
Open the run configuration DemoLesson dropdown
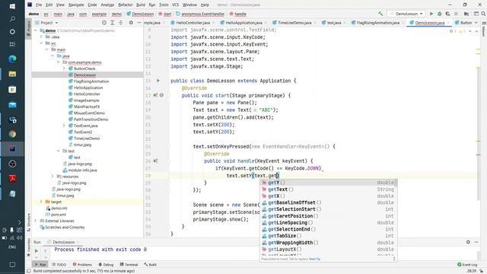[x=406, y=14]
